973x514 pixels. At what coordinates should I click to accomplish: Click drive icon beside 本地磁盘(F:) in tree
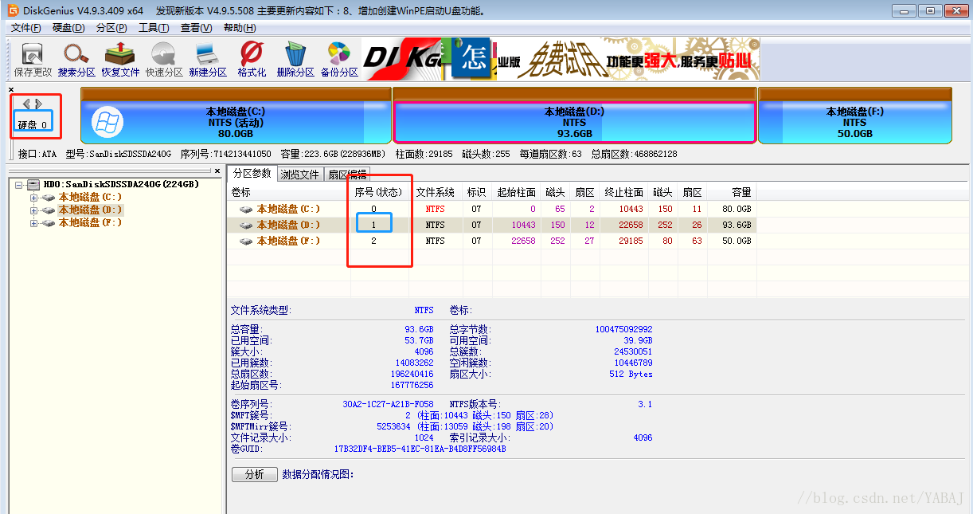pos(49,223)
